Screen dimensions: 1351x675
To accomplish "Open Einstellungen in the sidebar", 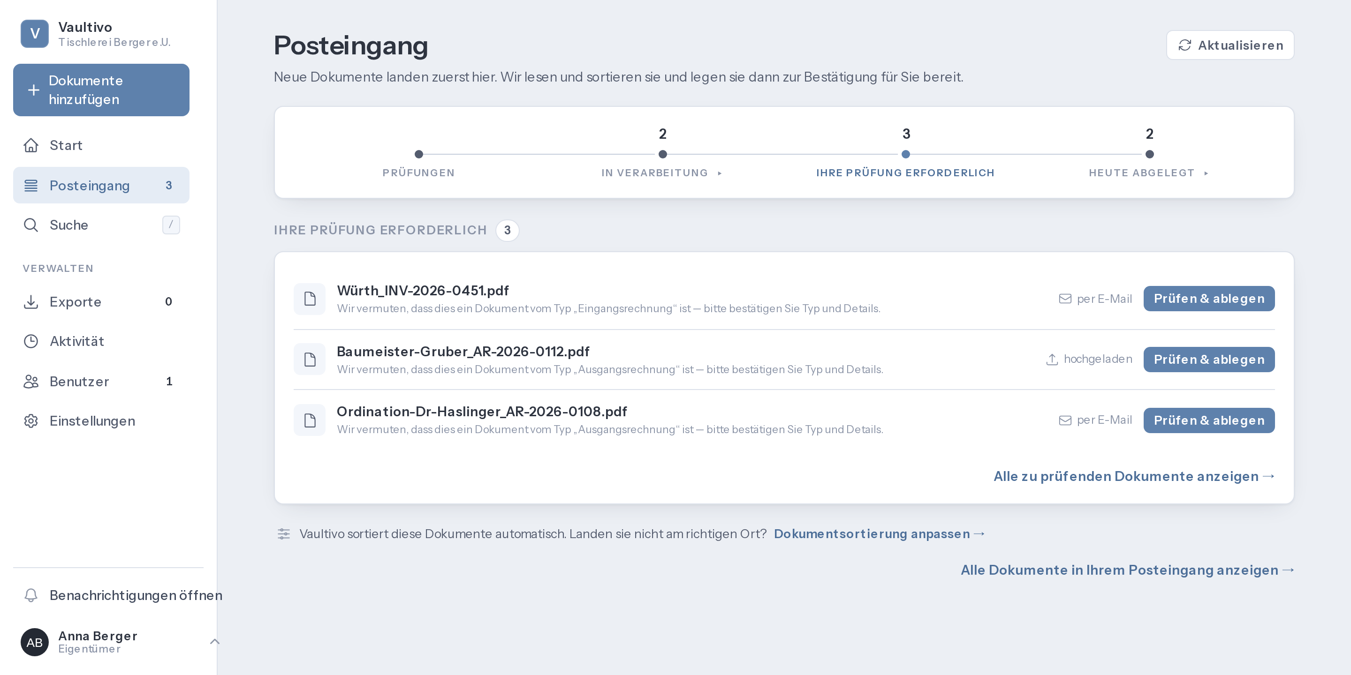I will [101, 421].
